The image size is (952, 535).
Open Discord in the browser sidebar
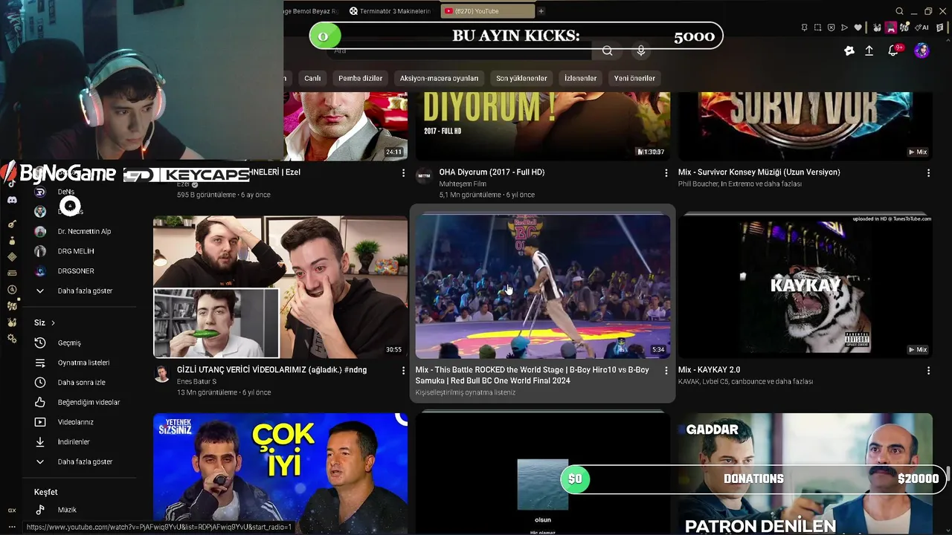point(12,200)
